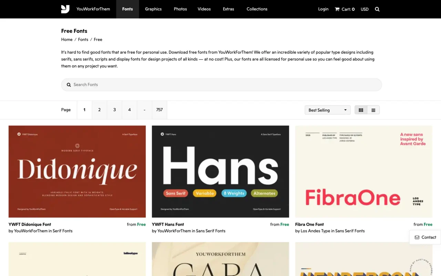Open the shopping cart
The image size is (441, 276).
point(345,9)
